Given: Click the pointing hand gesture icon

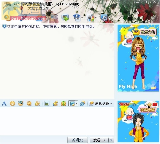Looking at the screenshot, I should pyautogui.click(x=37, y=104).
